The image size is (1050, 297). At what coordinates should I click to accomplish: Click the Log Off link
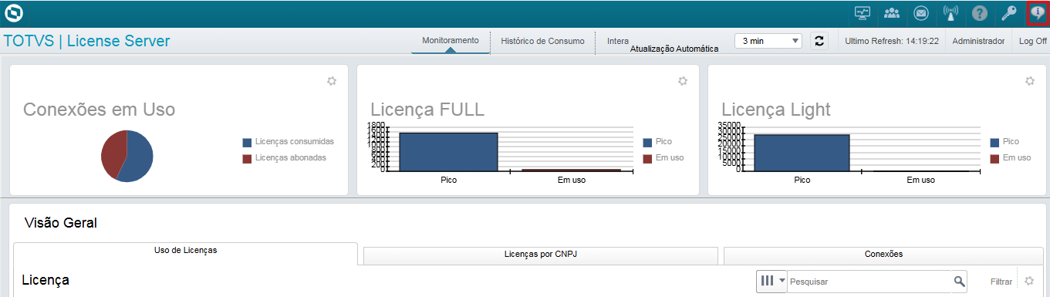point(1032,41)
